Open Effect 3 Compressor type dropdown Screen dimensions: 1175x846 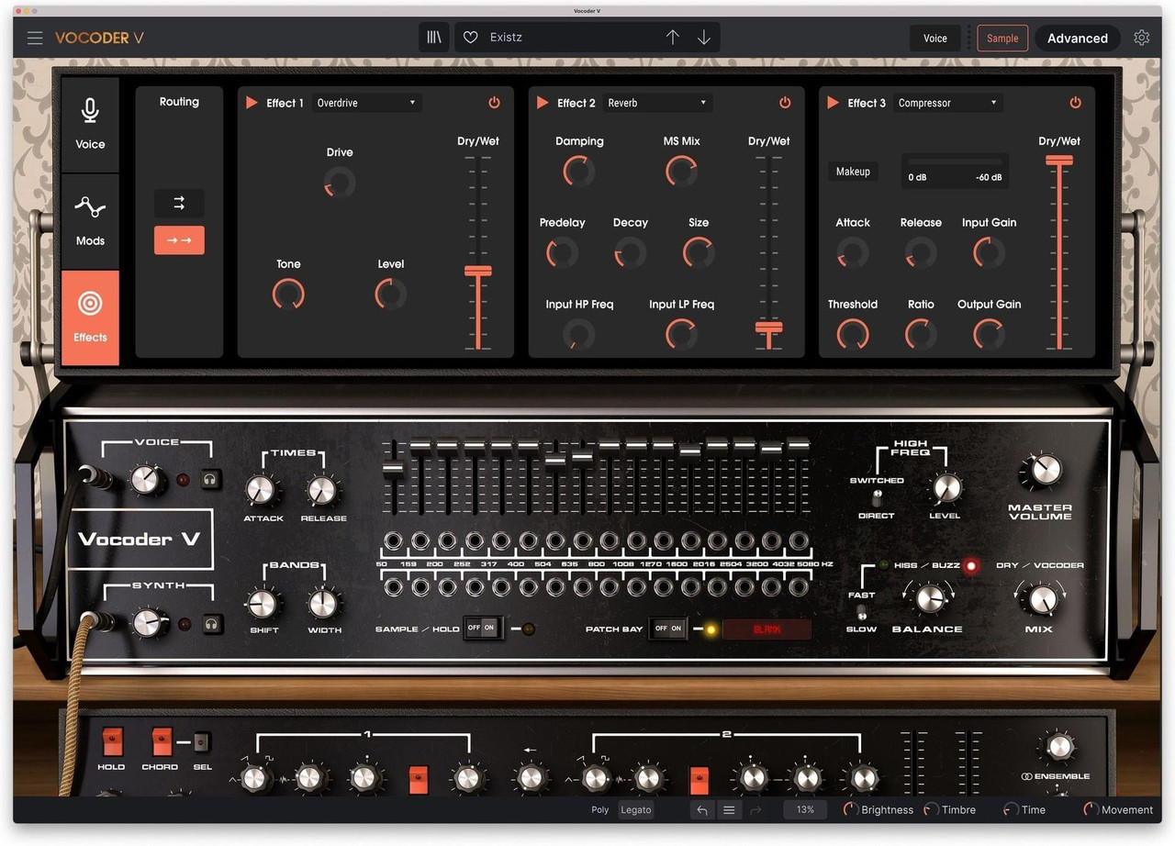[x=948, y=103]
